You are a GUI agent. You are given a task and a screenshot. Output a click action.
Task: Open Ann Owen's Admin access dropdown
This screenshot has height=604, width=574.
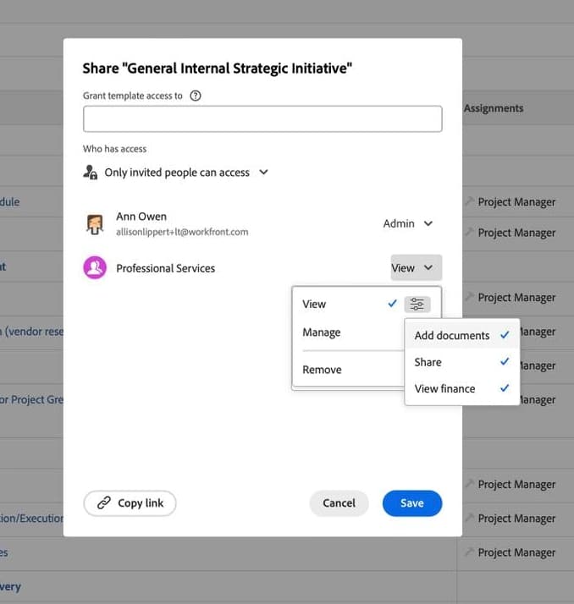click(x=408, y=224)
